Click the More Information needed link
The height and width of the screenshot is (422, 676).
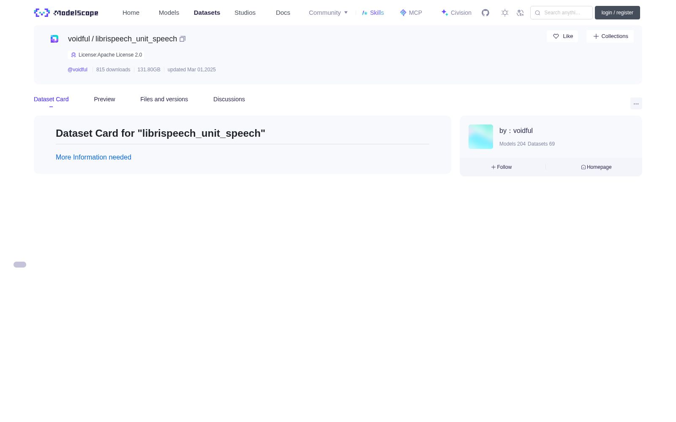tap(93, 157)
